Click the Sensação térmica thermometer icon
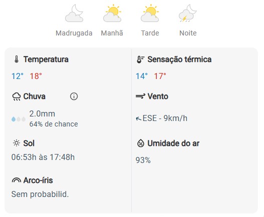 tap(140, 59)
